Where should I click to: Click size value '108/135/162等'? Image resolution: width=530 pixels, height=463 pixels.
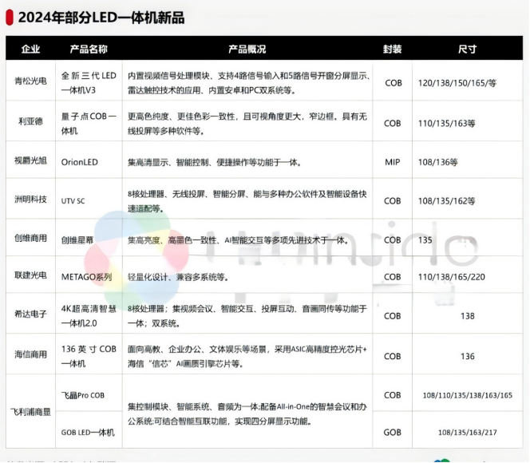[446, 201]
